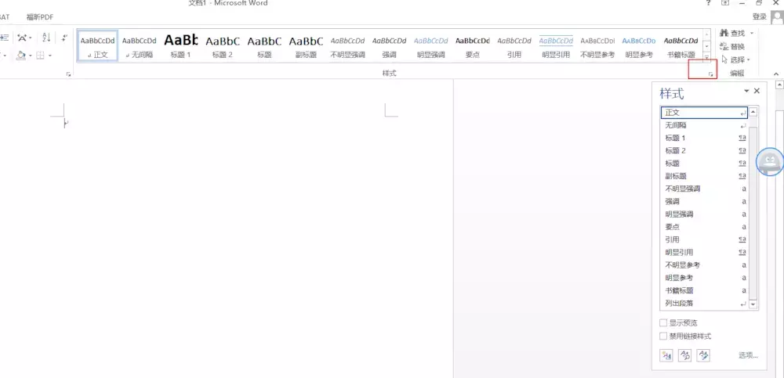Viewport: 784px width, 378px height.
Task: Click the Help question mark icon
Action: pos(708,3)
